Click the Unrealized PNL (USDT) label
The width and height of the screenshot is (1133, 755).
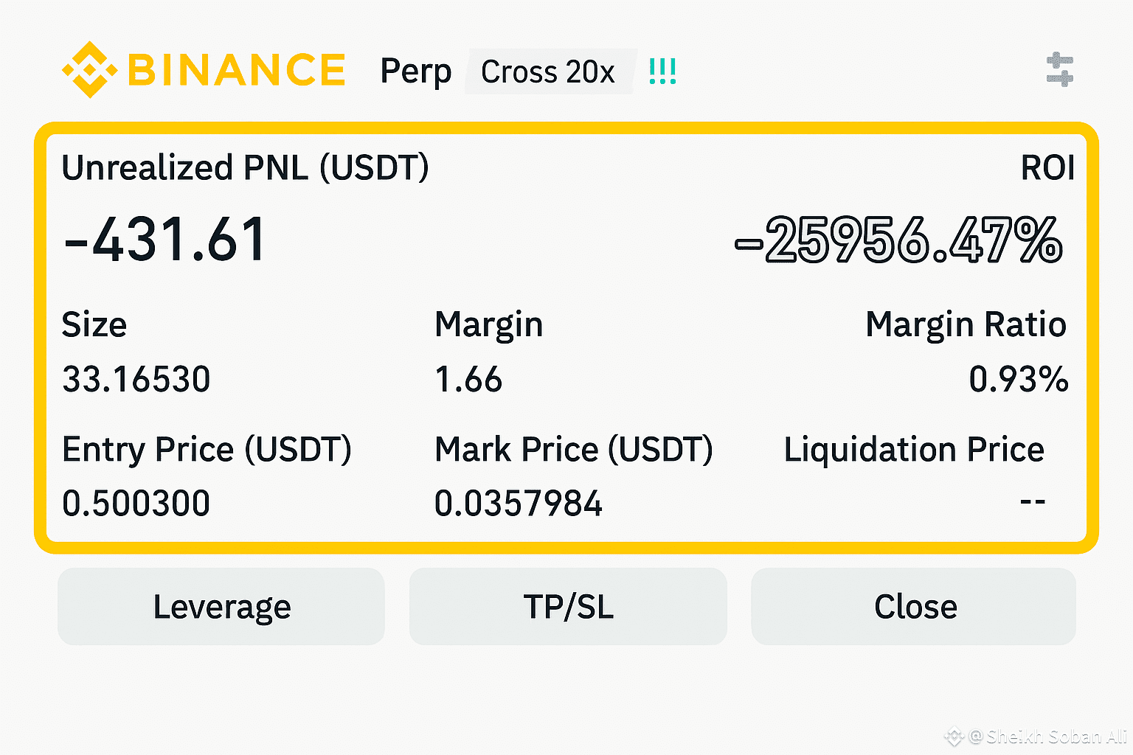click(245, 168)
